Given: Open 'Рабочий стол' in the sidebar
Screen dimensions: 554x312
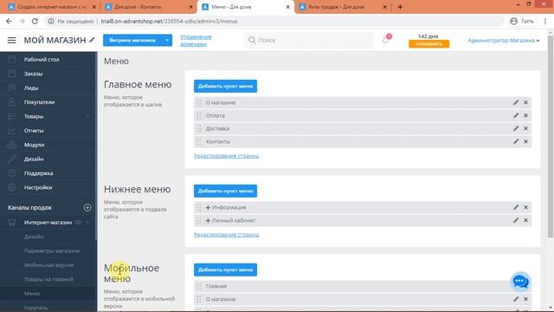Looking at the screenshot, I should [x=42, y=60].
